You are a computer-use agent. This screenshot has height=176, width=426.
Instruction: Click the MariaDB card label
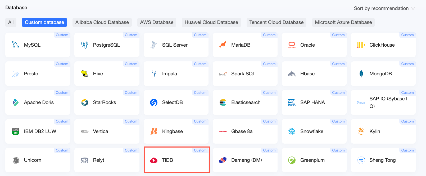pos(241,45)
